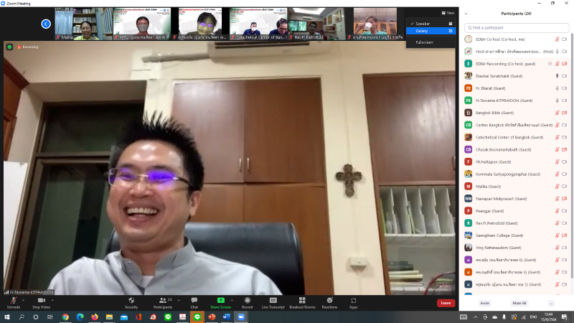Click the green Share Screen icon
The height and width of the screenshot is (323, 574).
click(220, 300)
